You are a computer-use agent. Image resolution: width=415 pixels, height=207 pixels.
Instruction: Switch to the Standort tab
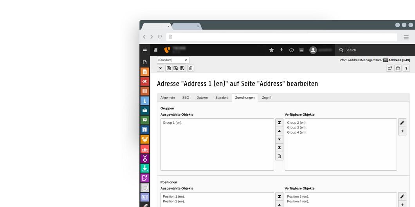[x=222, y=97]
